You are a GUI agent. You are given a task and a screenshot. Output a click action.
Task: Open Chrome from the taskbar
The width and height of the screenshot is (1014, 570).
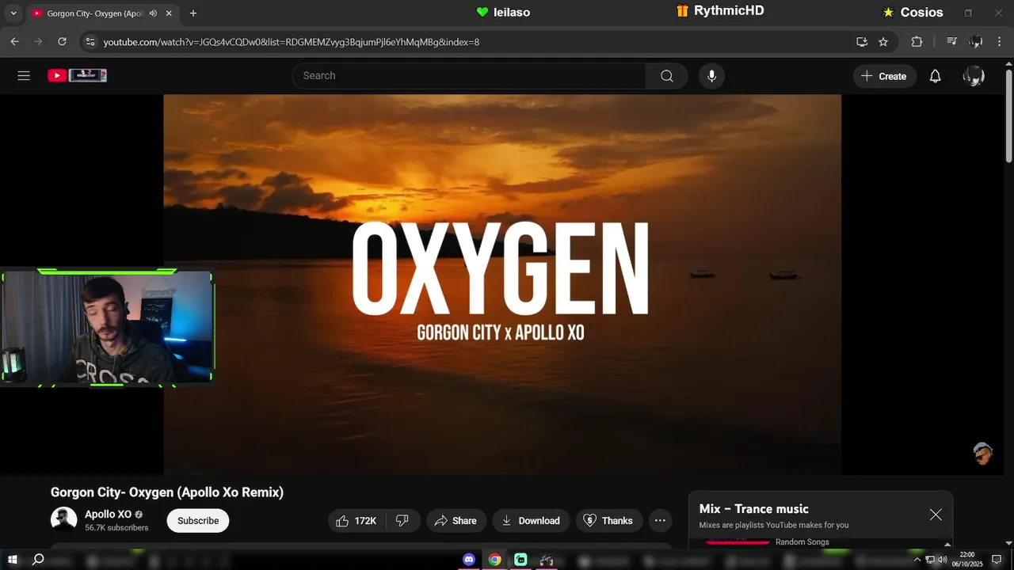494,560
